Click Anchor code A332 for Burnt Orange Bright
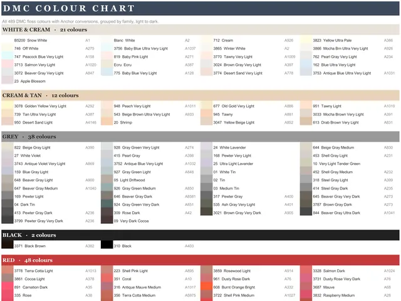The width and height of the screenshot is (401, 301). [x=289, y=287]
